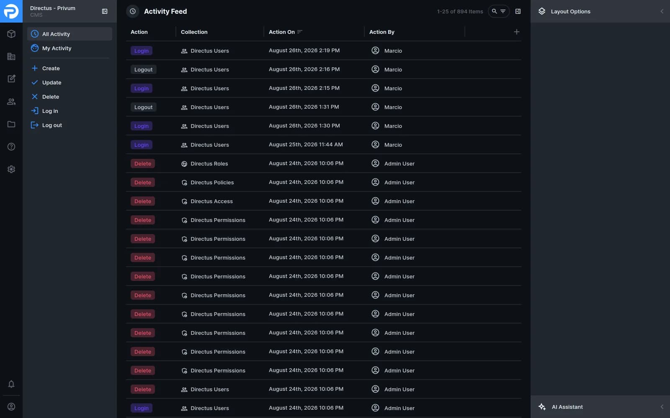Filter activity by Update
This screenshot has height=418, width=670.
point(70,82)
